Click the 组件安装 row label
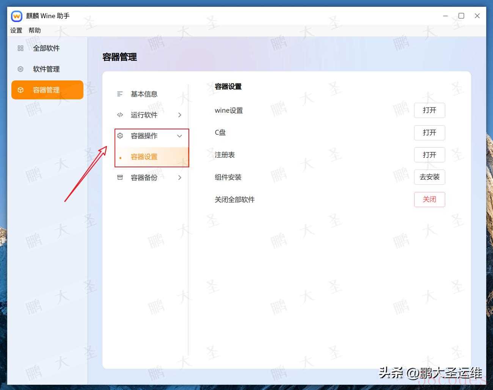The width and height of the screenshot is (493, 390). tap(228, 177)
